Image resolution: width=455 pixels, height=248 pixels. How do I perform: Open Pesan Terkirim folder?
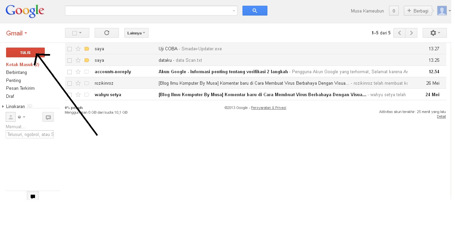click(20, 88)
